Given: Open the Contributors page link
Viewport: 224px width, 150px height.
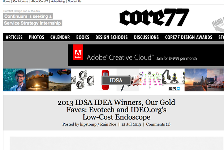Looking at the screenshot, I should click(21, 1).
